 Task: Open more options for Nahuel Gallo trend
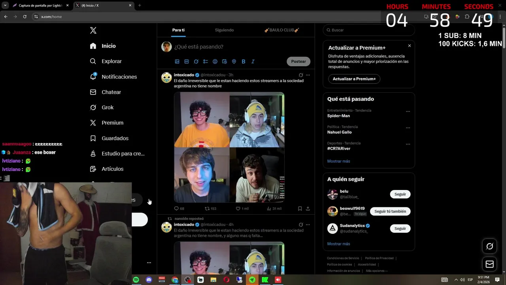point(408,128)
